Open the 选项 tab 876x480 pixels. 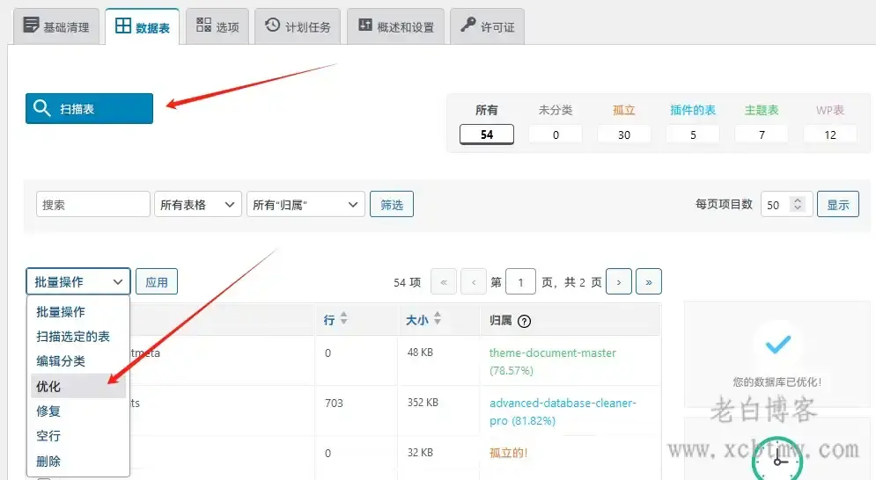tap(217, 26)
